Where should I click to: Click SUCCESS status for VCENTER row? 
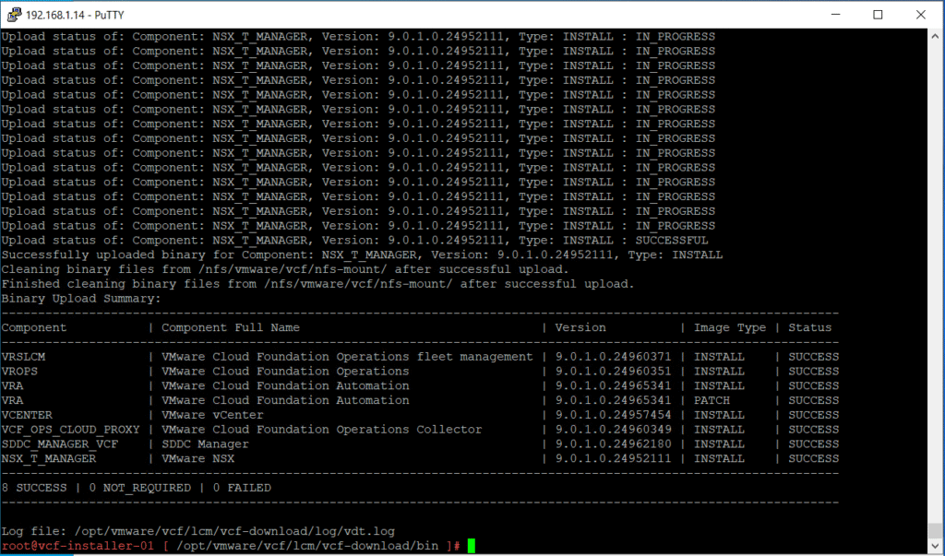tap(814, 415)
